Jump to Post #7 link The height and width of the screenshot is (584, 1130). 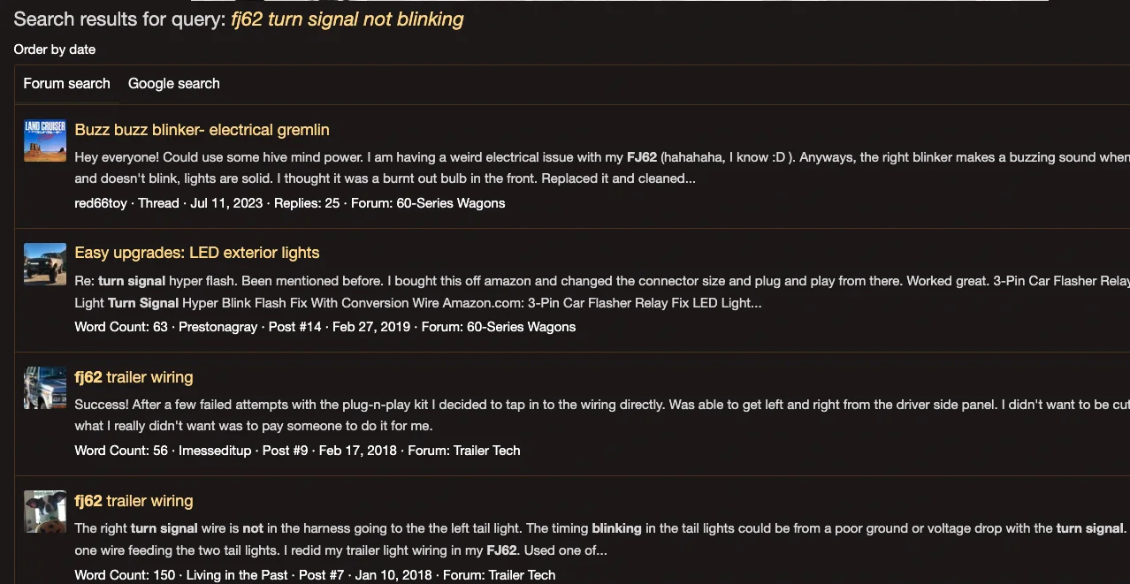click(x=321, y=575)
